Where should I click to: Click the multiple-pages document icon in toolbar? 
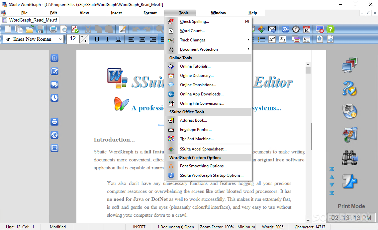[19, 29]
